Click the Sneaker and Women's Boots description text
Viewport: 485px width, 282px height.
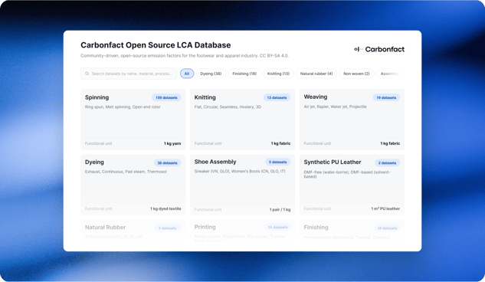point(240,172)
